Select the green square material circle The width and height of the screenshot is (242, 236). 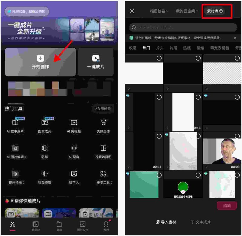159,175
